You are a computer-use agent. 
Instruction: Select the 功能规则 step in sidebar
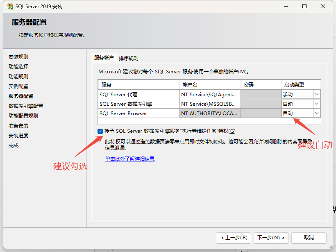(x=18, y=77)
